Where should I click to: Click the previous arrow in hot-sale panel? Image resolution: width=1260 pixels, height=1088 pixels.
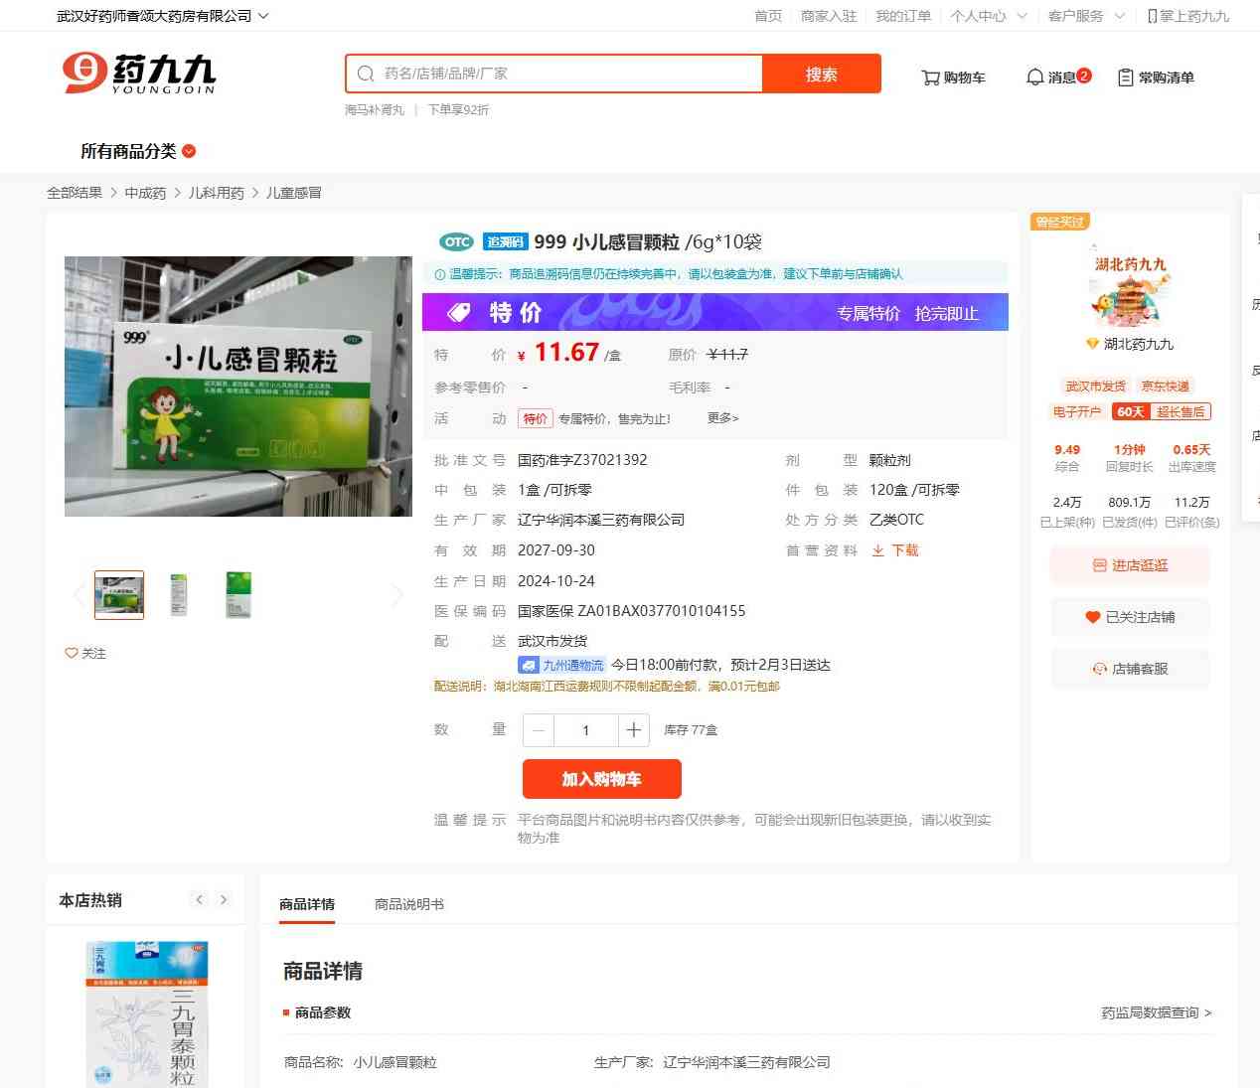coord(199,900)
